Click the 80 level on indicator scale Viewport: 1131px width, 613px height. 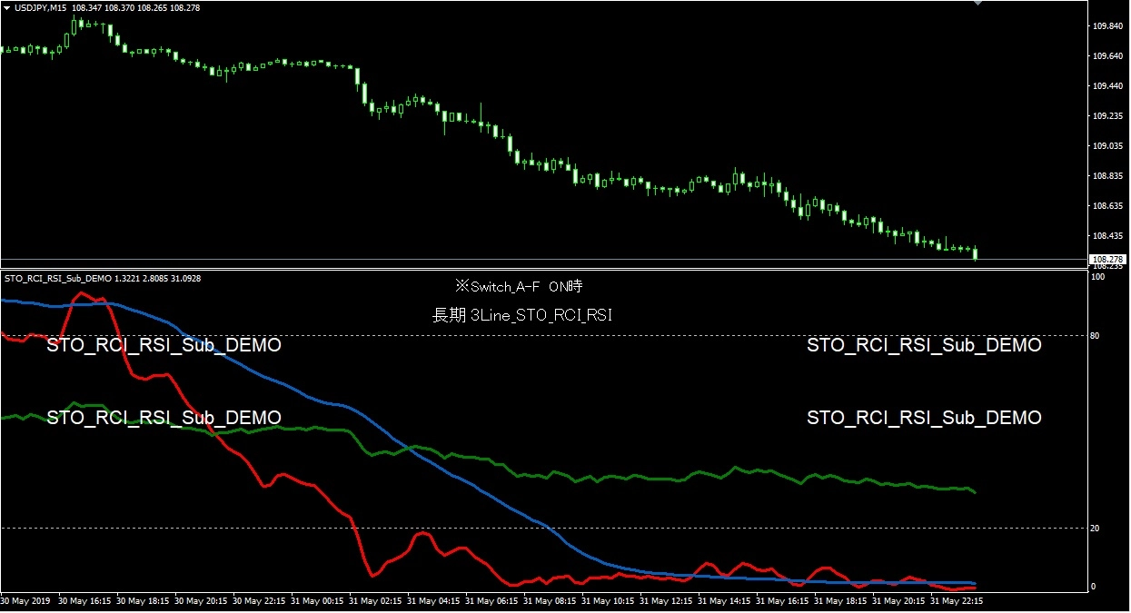click(x=1096, y=336)
